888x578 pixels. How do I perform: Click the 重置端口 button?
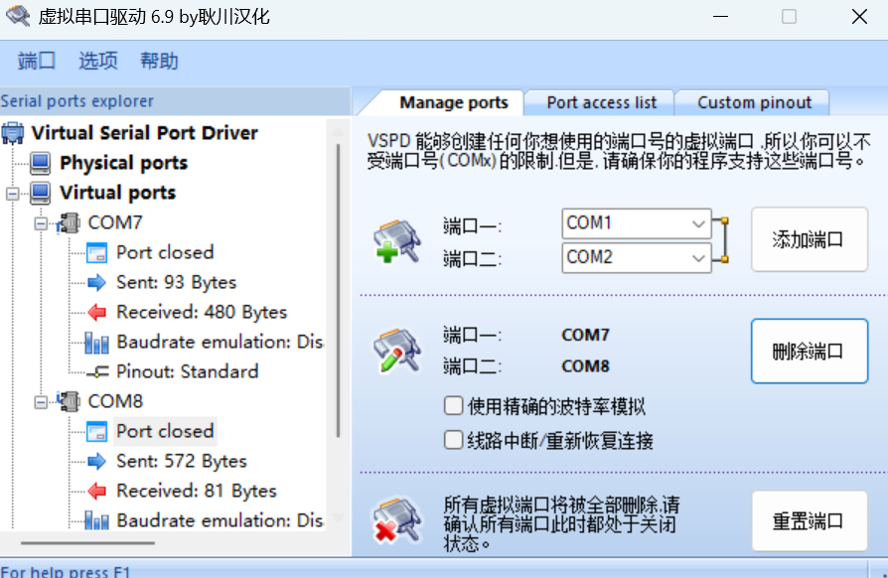point(810,520)
